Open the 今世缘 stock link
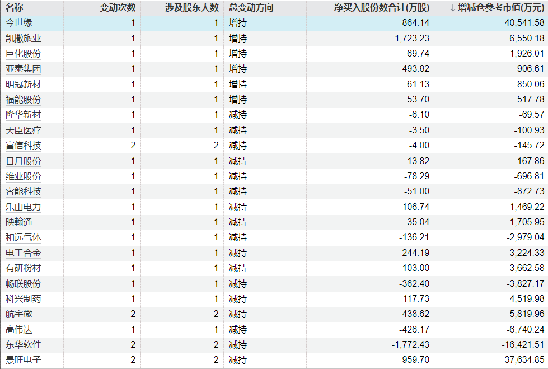This screenshot has width=548, height=369. click(19, 23)
